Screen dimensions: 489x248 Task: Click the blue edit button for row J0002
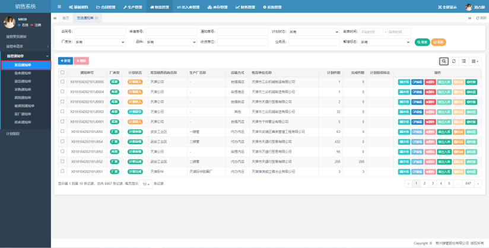pyautogui.click(x=417, y=112)
